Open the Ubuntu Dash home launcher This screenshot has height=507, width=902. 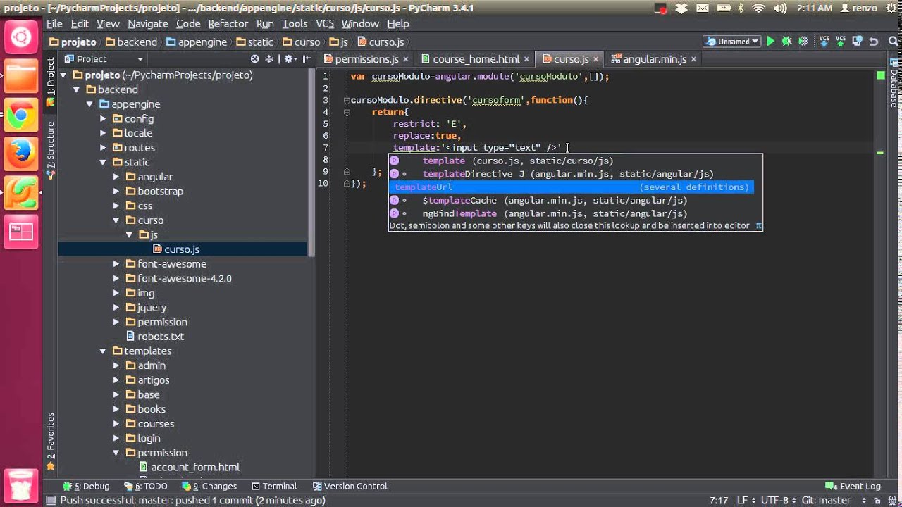(x=21, y=37)
